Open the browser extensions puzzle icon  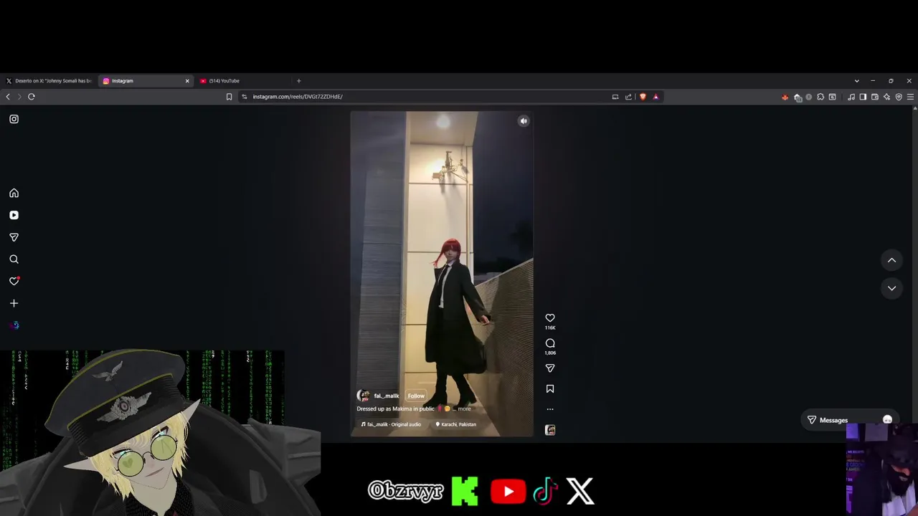pyautogui.click(x=820, y=97)
